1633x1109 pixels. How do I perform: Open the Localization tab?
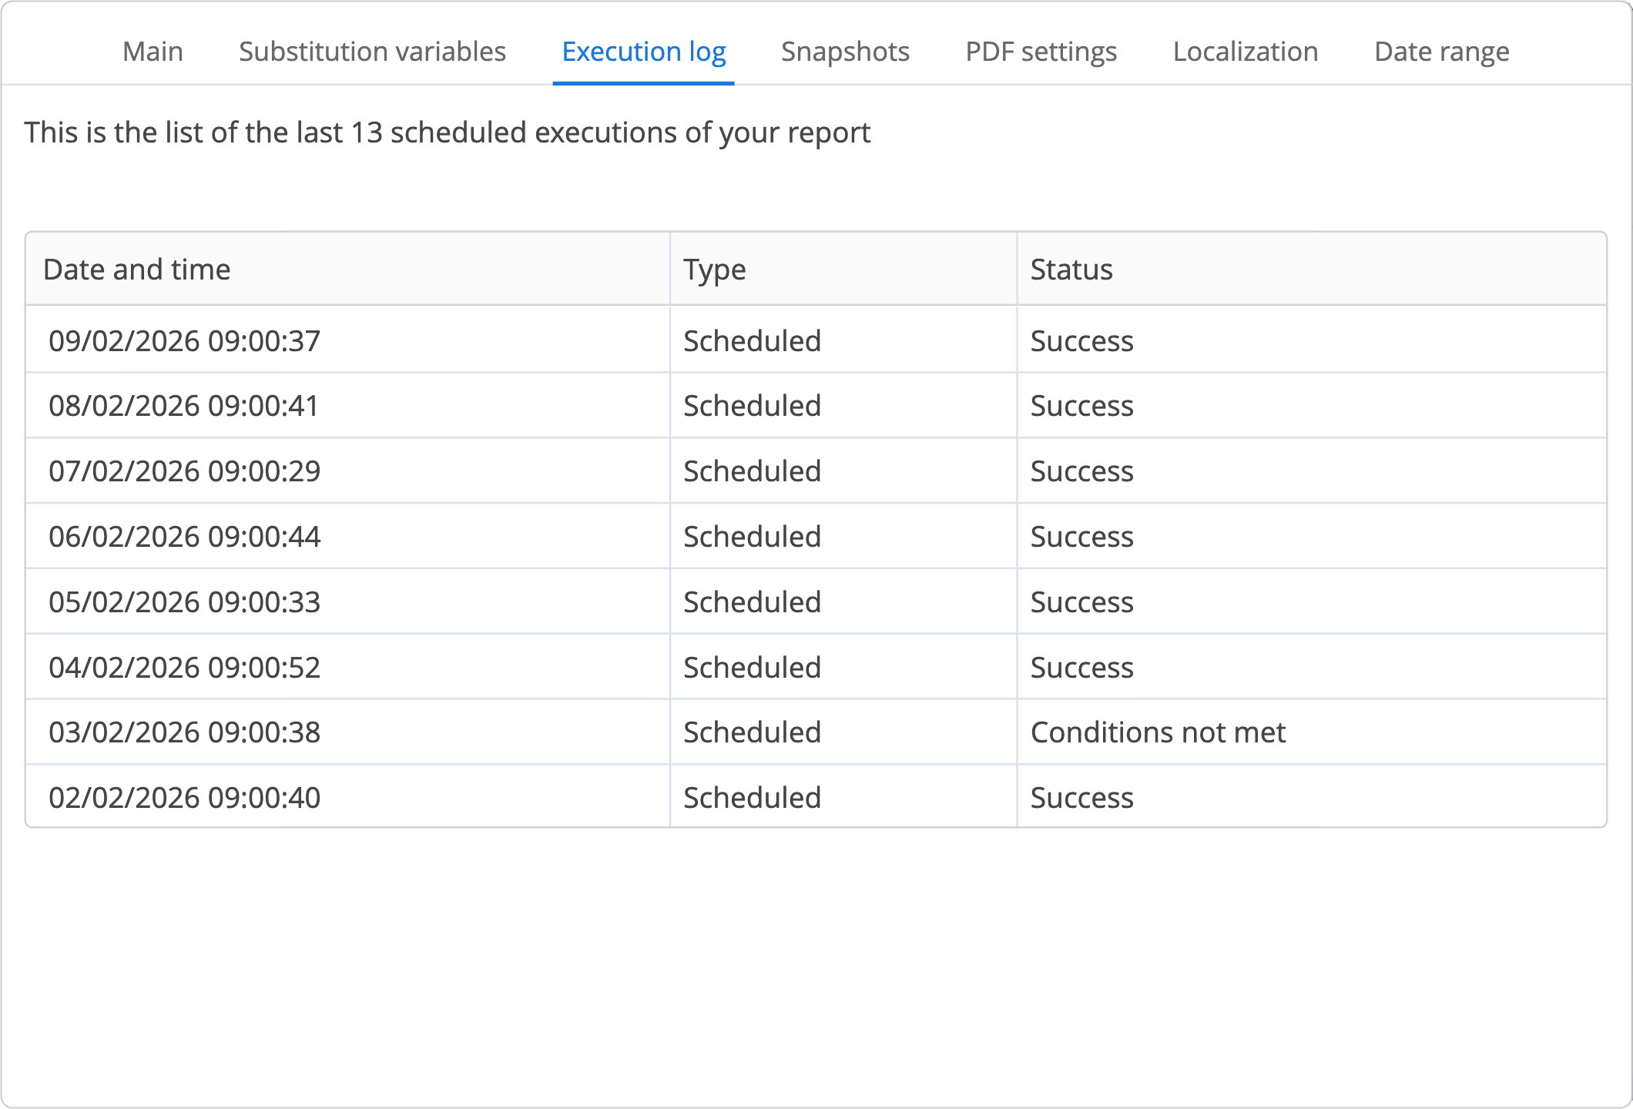tap(1246, 52)
